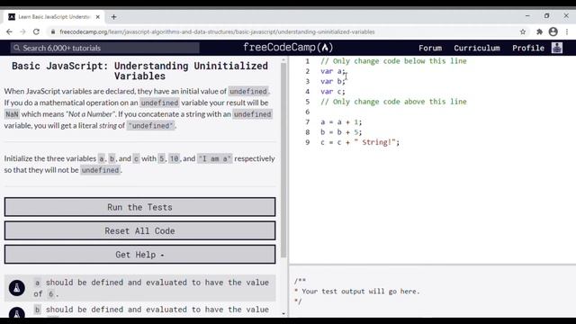
Task: Open a new browser tab
Action: tap(114, 17)
